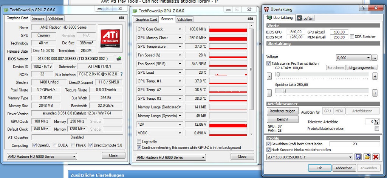
Task: Switch to Graphics Card tab in the Sensors window
Action: [146, 20]
